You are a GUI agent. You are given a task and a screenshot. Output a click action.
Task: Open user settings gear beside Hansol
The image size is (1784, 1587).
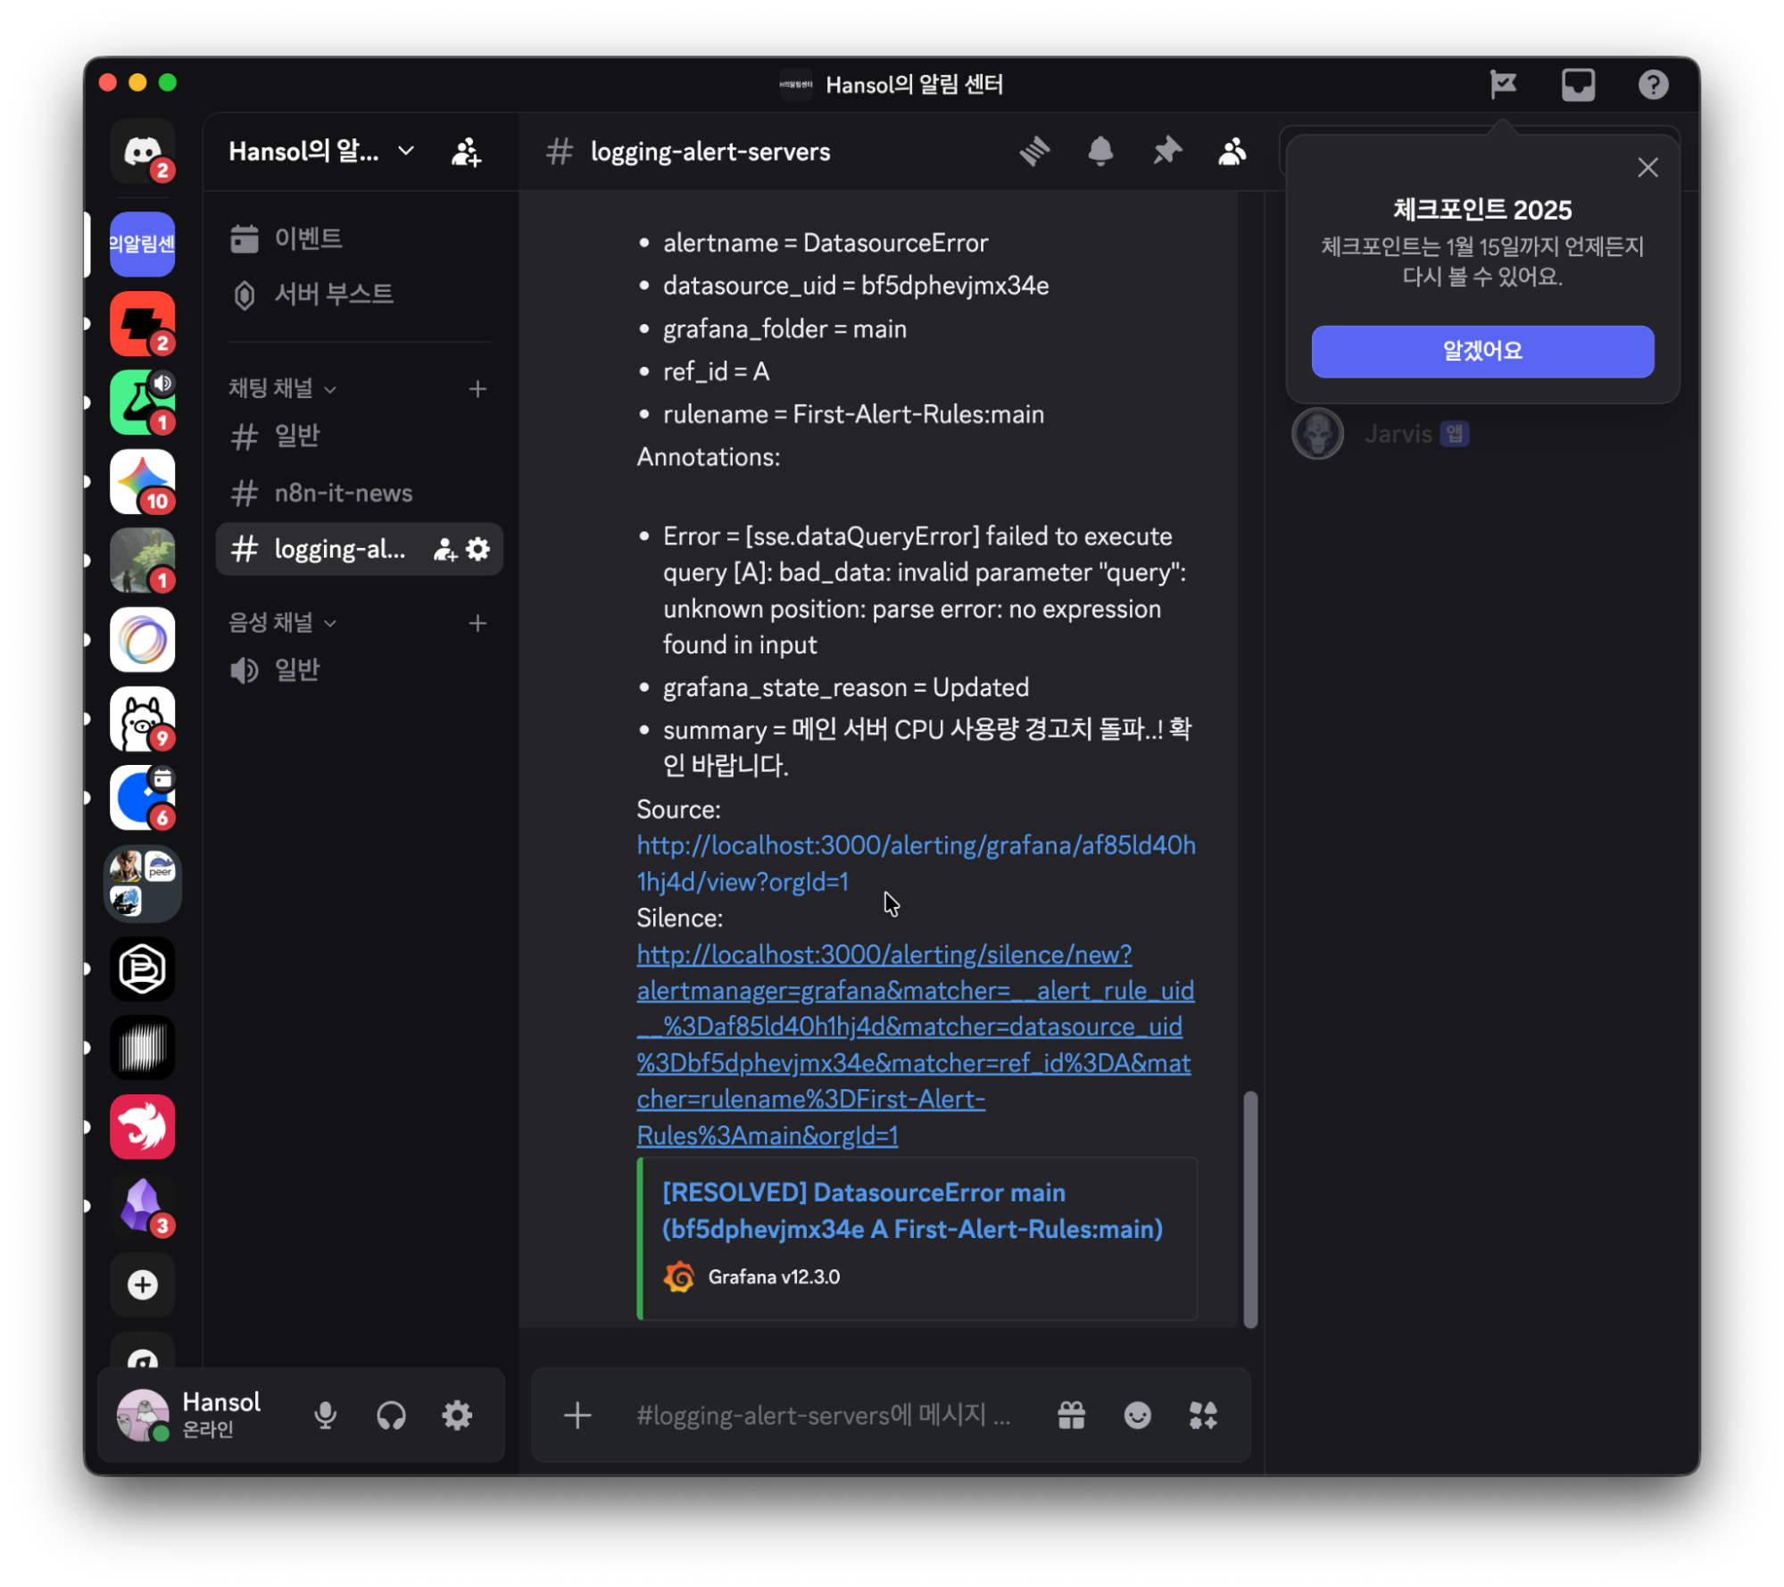457,1415
